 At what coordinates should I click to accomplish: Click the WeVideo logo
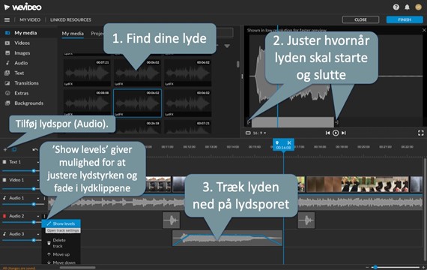23,7
